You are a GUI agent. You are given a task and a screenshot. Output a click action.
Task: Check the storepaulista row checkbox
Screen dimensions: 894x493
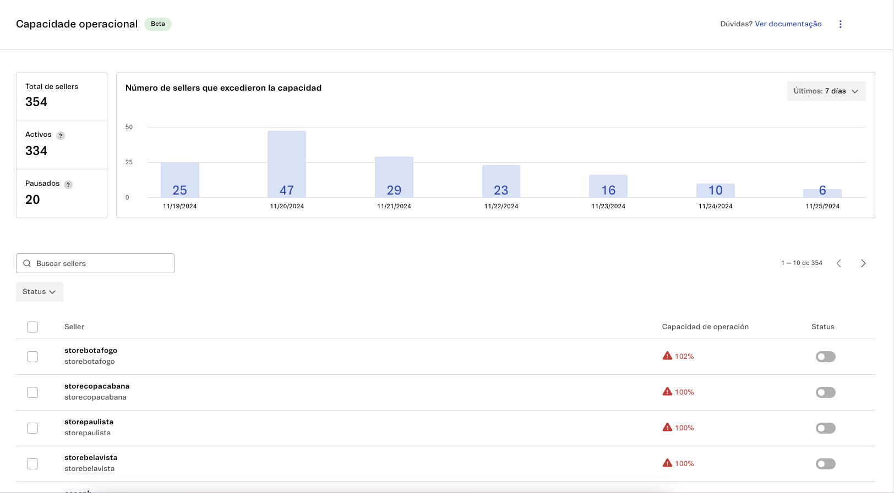click(32, 428)
